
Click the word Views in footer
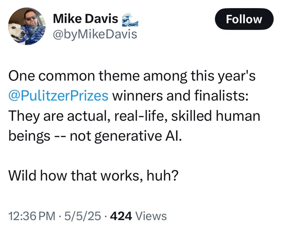point(151,216)
